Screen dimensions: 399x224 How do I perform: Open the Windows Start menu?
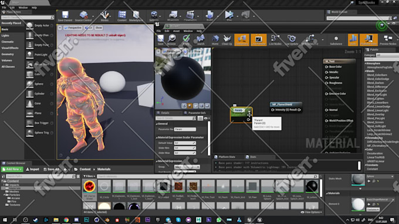click(5, 220)
